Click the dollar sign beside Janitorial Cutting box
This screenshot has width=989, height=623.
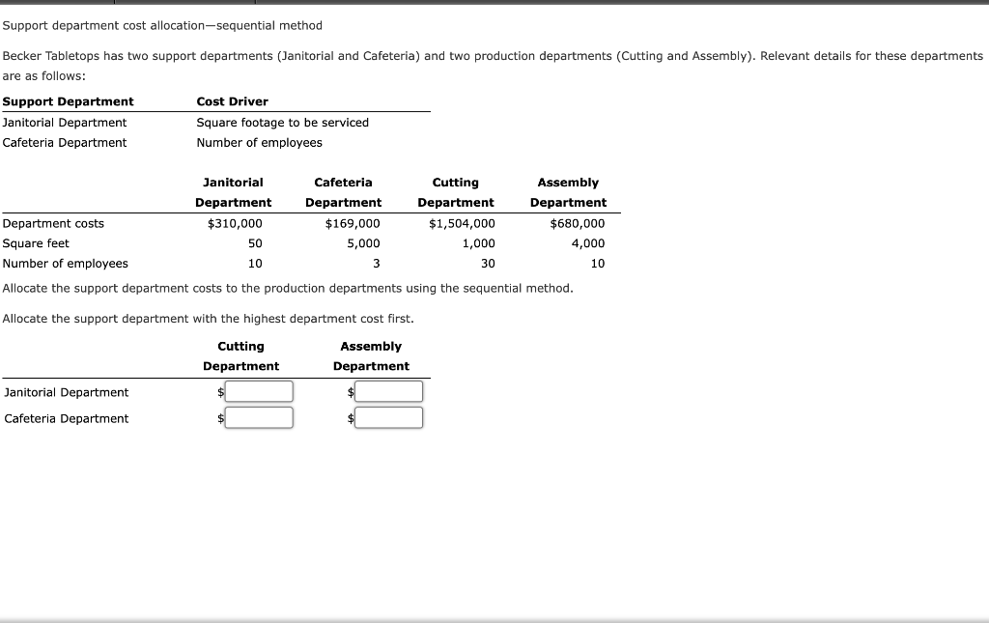tap(219, 392)
